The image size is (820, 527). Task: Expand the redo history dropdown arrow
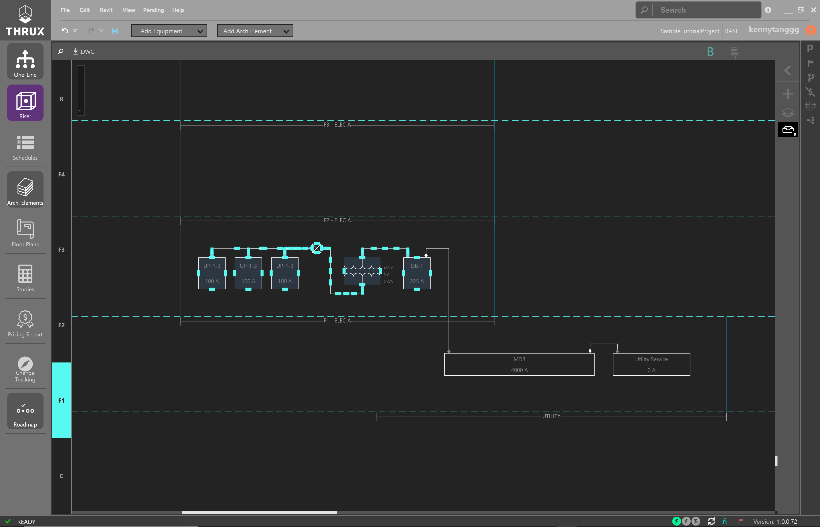pyautogui.click(x=101, y=30)
